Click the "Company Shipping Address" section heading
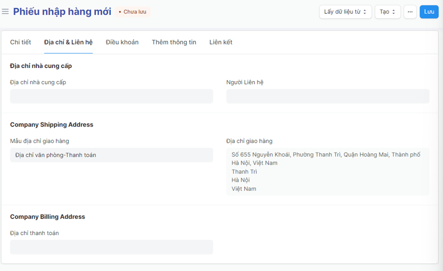The image size is (443, 271). tap(52, 125)
